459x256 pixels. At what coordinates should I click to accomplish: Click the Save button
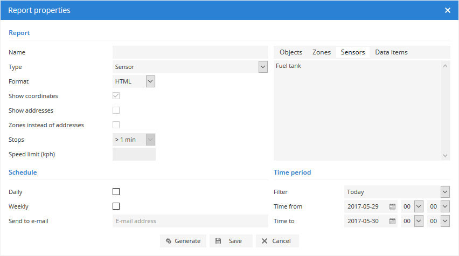point(229,241)
